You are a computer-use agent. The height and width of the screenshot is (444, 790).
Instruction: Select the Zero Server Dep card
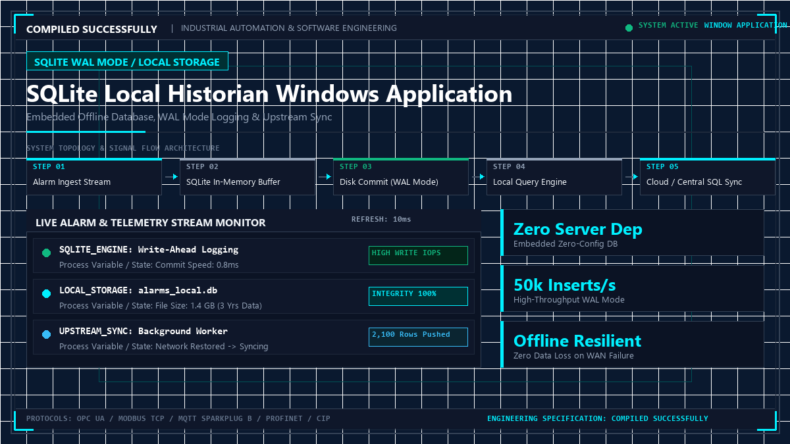633,232
